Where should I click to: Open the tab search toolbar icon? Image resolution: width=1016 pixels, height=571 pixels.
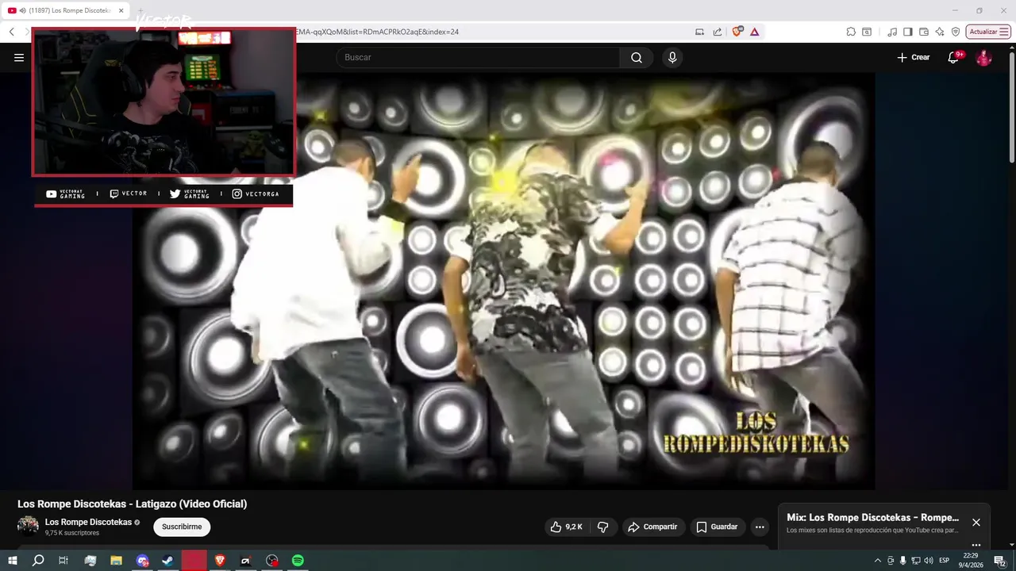pyautogui.click(x=867, y=32)
